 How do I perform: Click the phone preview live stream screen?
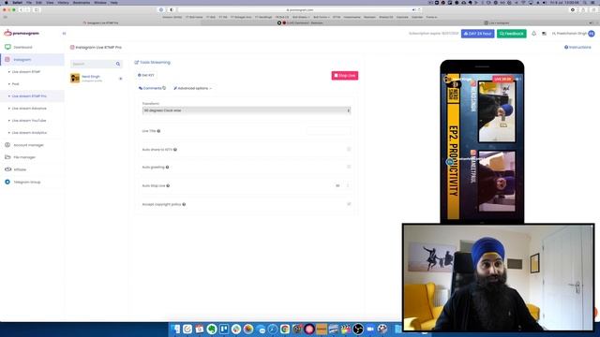pos(482,146)
